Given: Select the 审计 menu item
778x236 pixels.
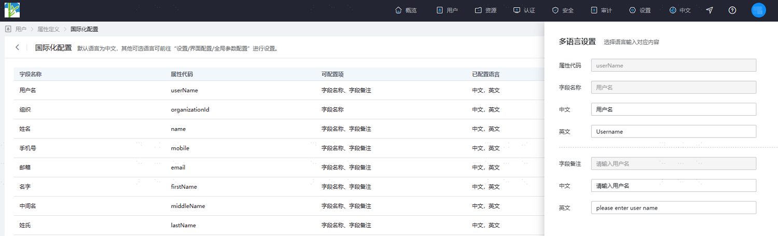Looking at the screenshot, I should (x=601, y=10).
